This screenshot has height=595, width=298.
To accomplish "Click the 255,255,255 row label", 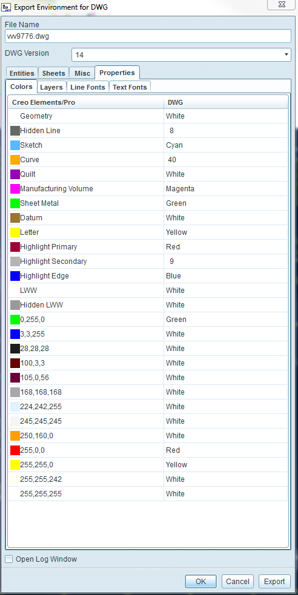I will pyautogui.click(x=41, y=494).
